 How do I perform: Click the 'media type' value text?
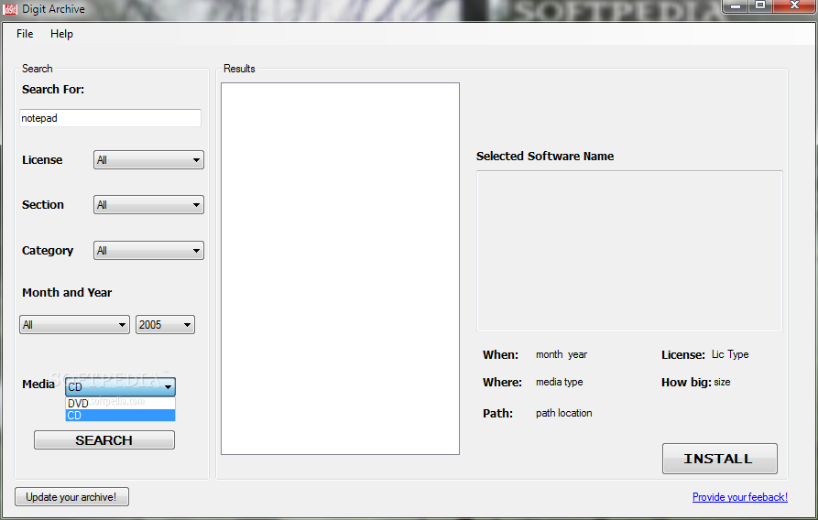[x=560, y=383]
